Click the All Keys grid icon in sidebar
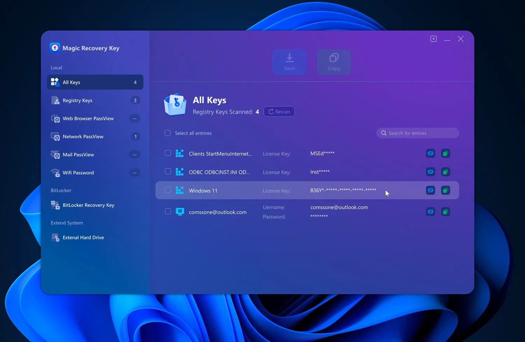Image resolution: width=525 pixels, height=342 pixels. point(55,82)
